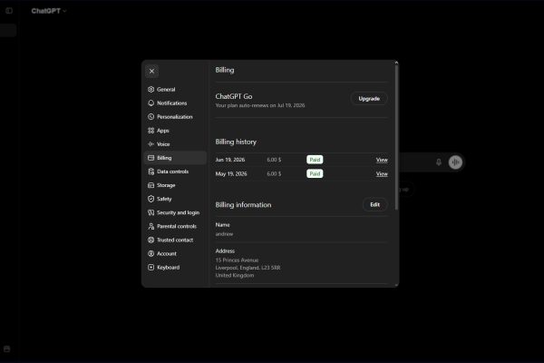Click the Upgrade plan button
The image size is (544, 363).
tap(369, 99)
